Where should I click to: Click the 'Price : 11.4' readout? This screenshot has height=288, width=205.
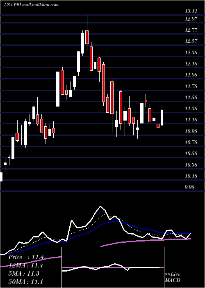pyautogui.click(x=26, y=257)
